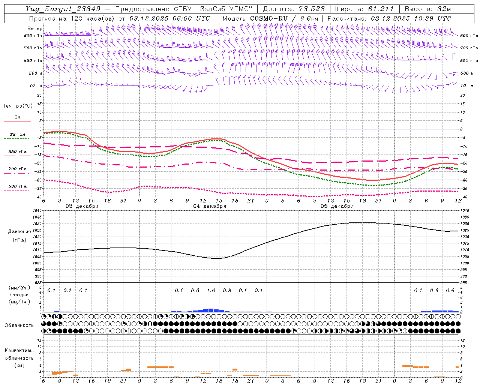
Task: Click the Долгота: 73.523 value
Action: 294,9
